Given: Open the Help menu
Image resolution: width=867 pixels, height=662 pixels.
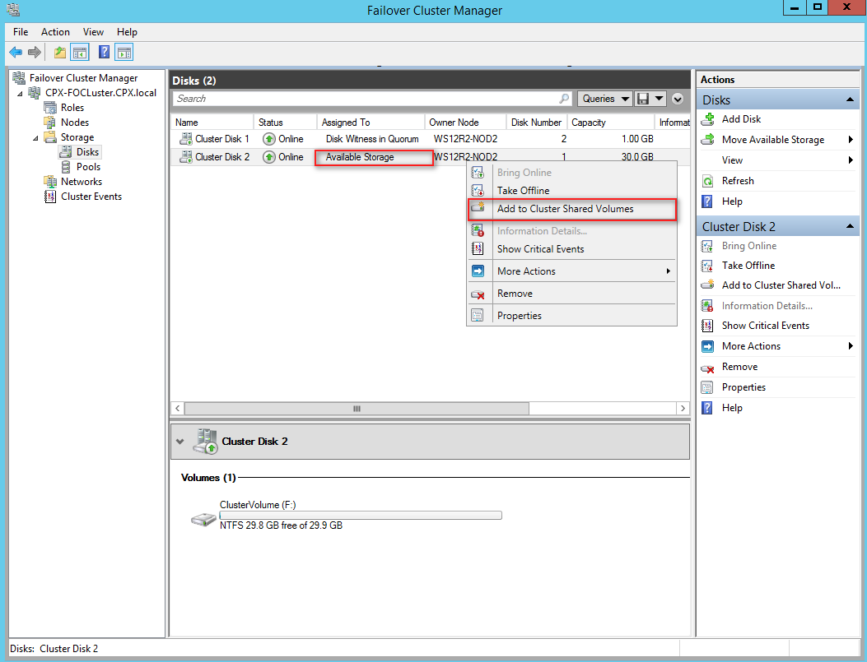Looking at the screenshot, I should point(127,32).
